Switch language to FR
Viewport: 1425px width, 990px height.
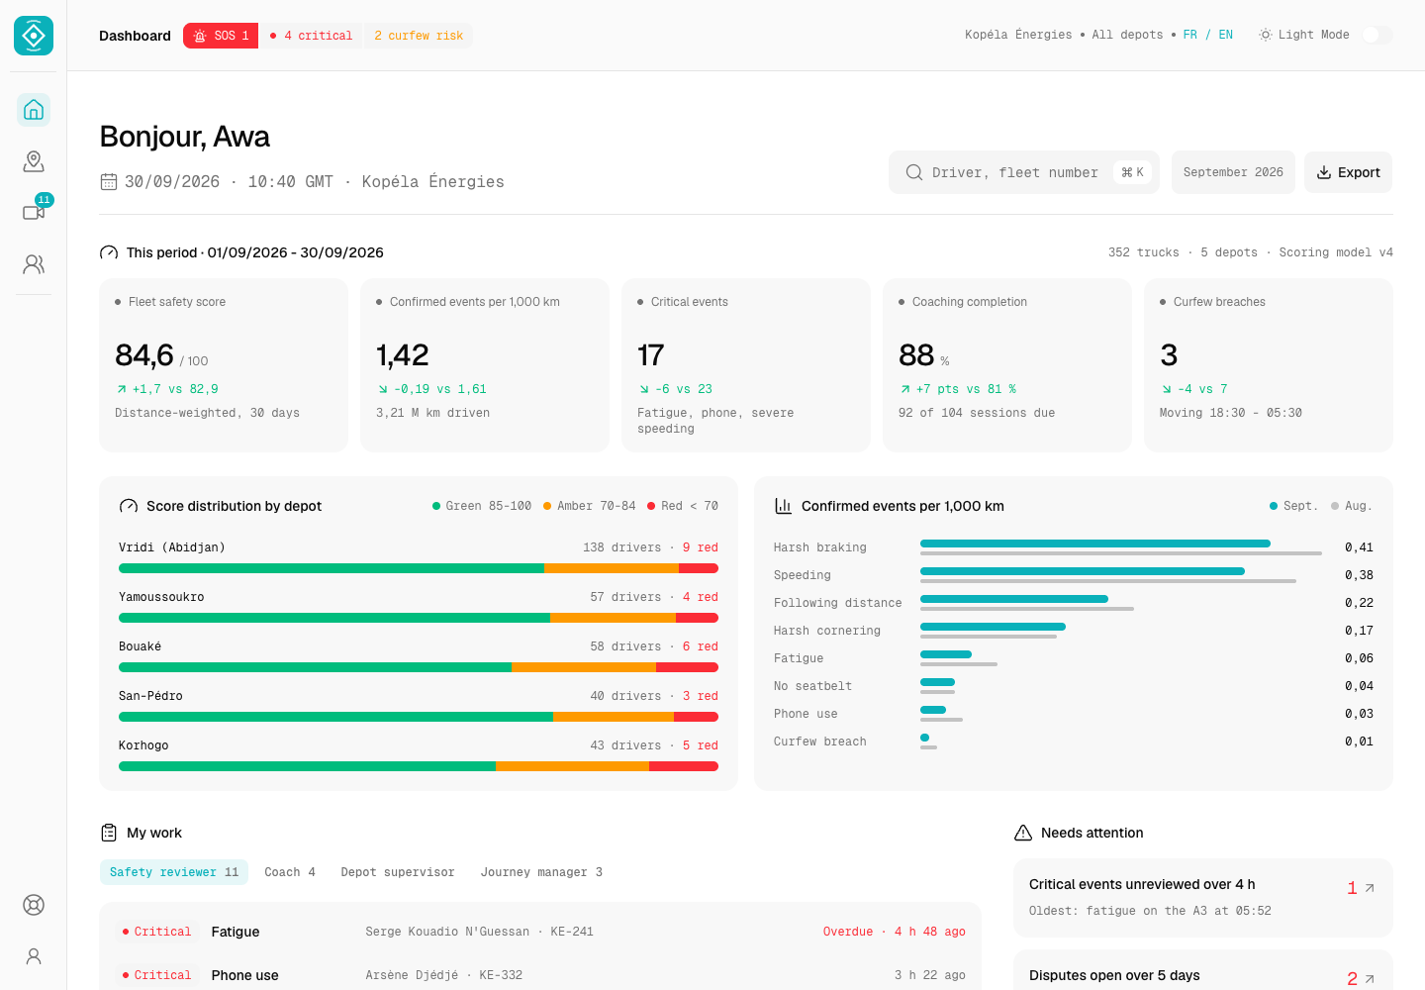coord(1190,35)
